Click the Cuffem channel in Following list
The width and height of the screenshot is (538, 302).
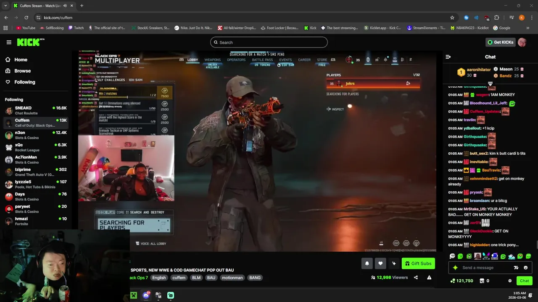[x=36, y=123]
